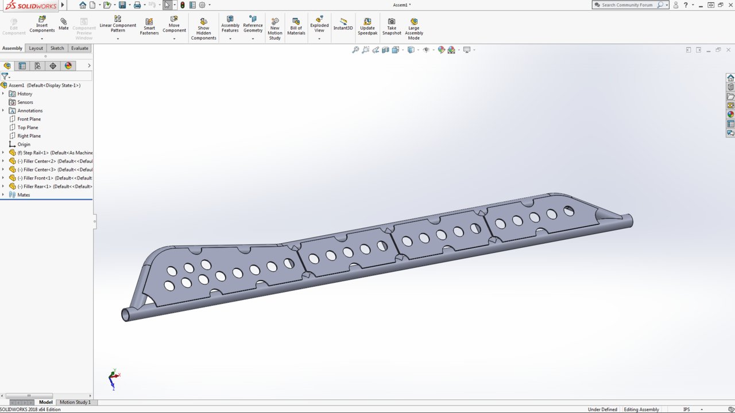Screen dimensions: 735x413
Task: Toggle the Select cursor tool
Action: (167, 5)
